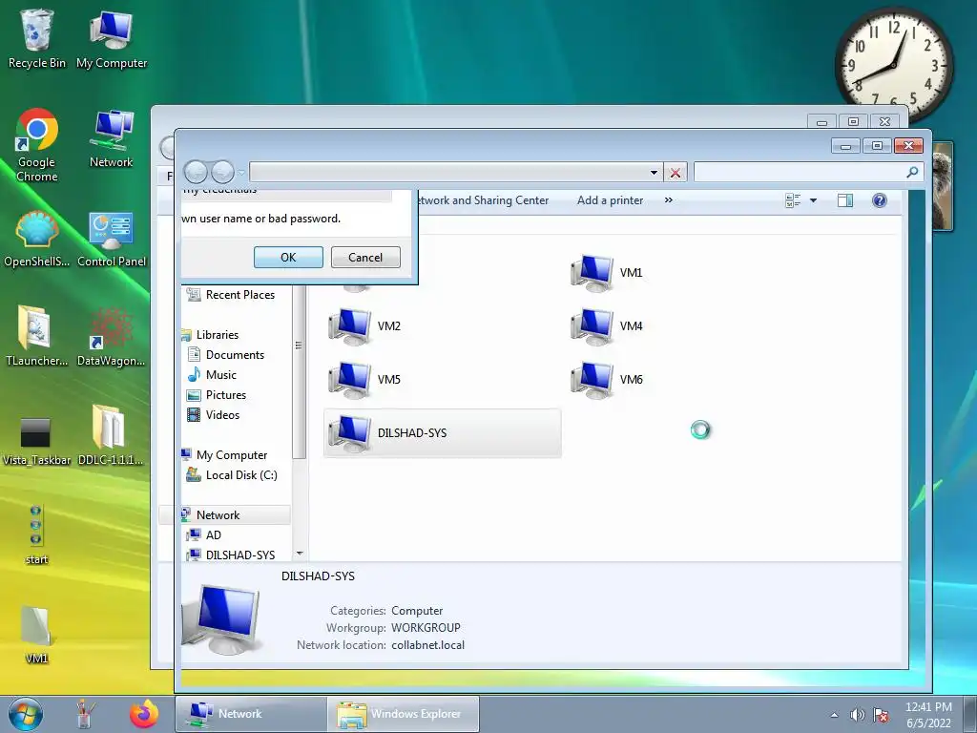The width and height of the screenshot is (977, 733).
Task: Click the Forward navigation arrow
Action: click(222, 172)
